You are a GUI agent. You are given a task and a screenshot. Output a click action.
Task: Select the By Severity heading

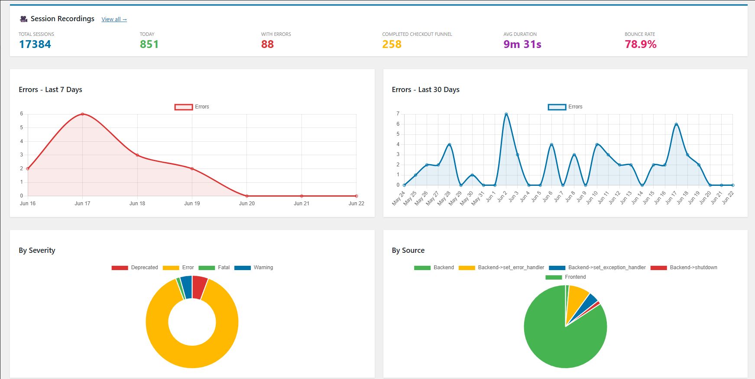tap(37, 250)
